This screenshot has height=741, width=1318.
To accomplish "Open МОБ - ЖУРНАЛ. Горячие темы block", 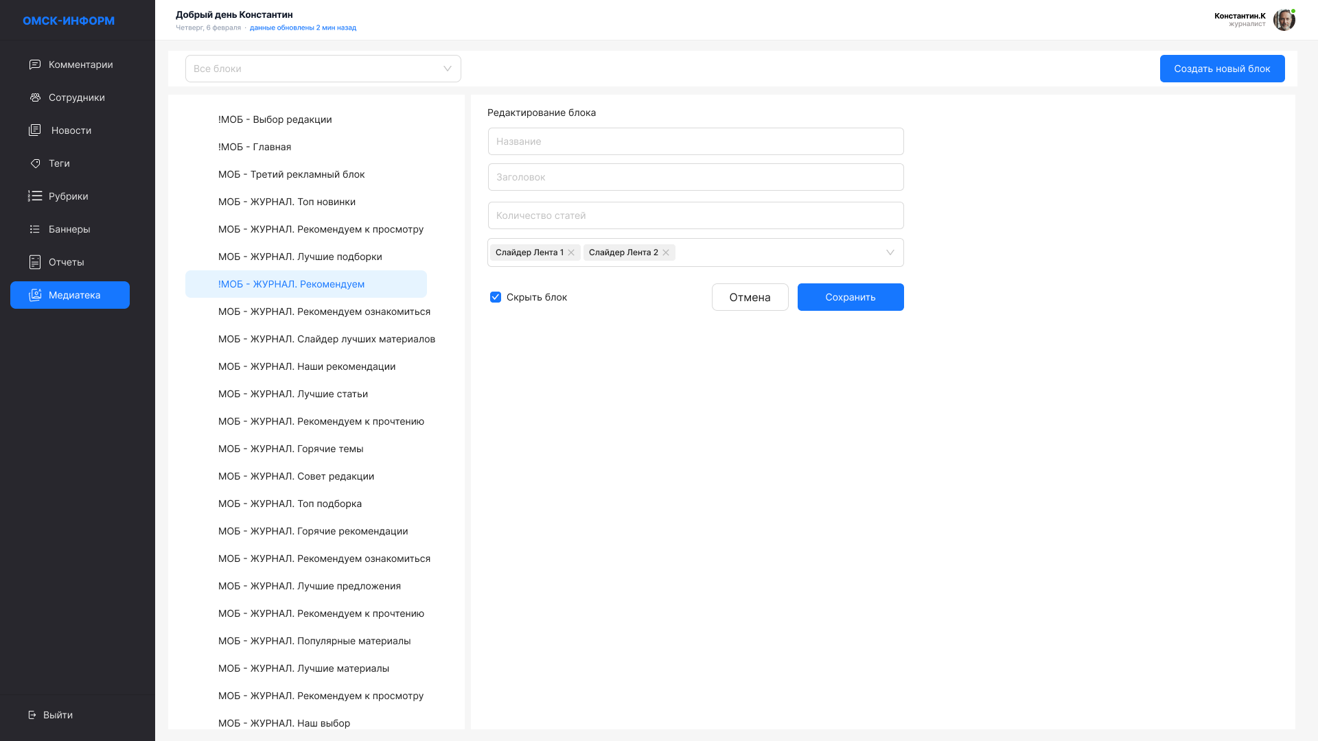I will point(291,449).
